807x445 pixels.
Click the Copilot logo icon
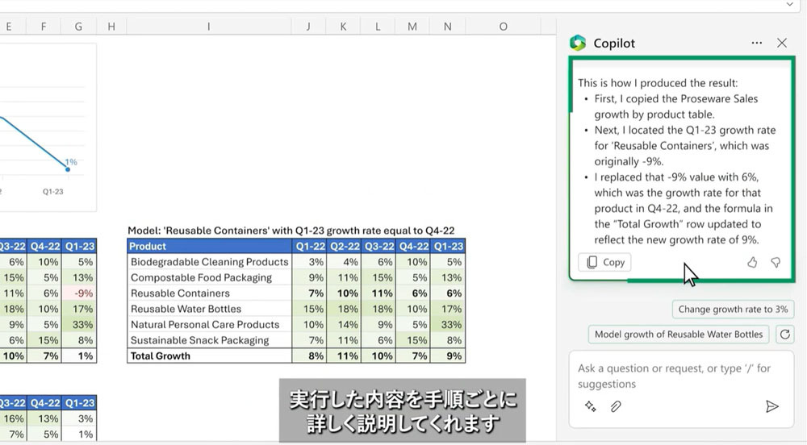coord(578,44)
